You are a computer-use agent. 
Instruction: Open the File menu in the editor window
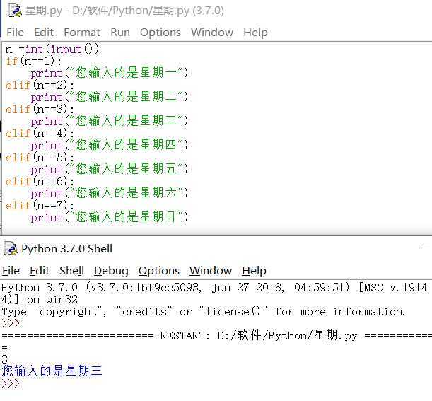pyautogui.click(x=15, y=33)
